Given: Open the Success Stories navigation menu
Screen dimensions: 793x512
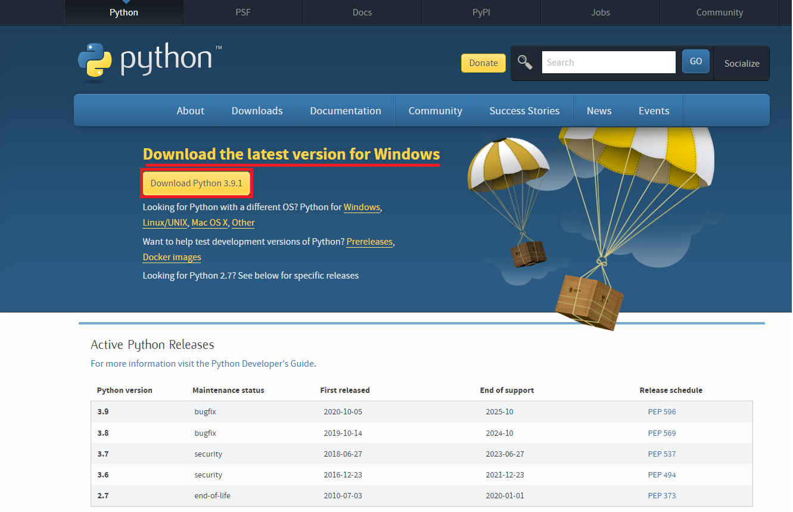Looking at the screenshot, I should 524,111.
